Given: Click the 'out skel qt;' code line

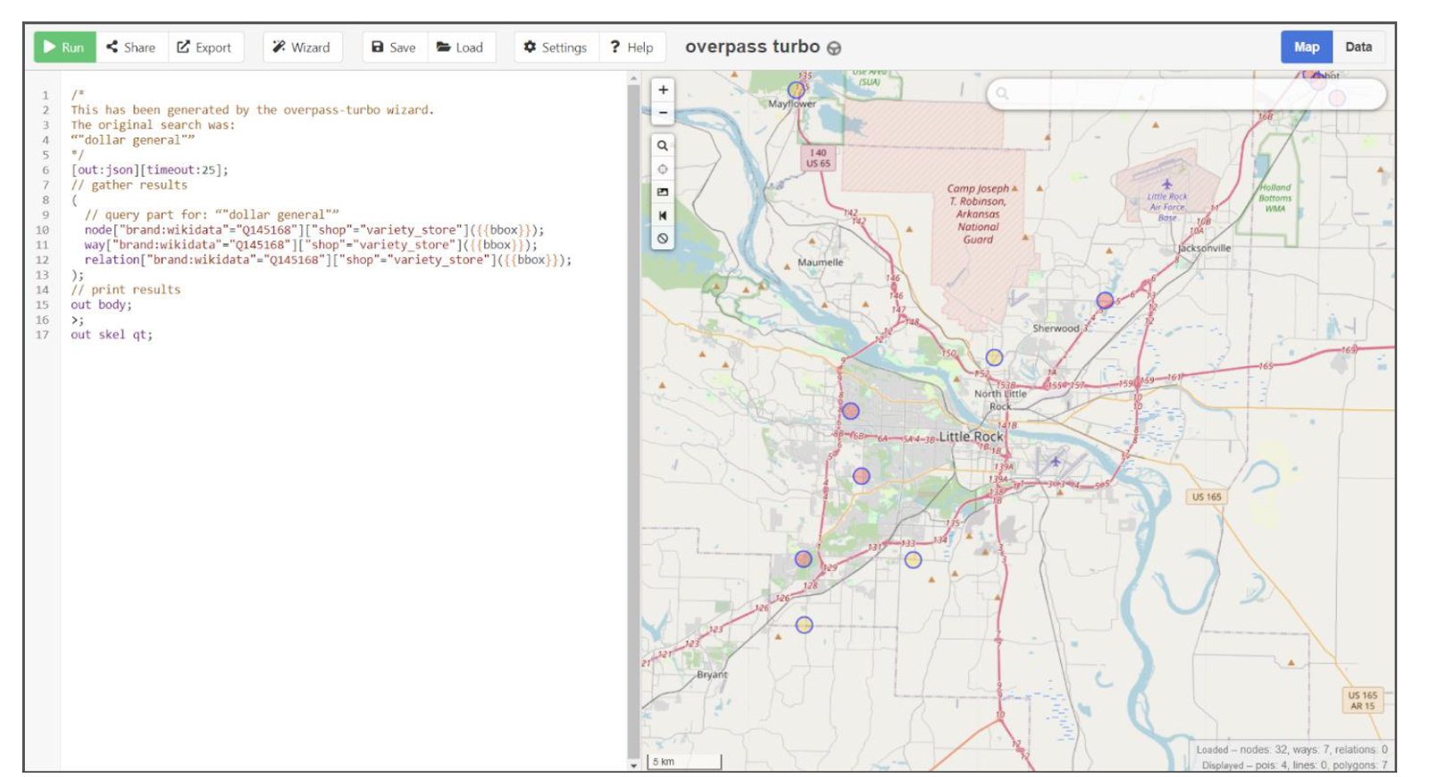Looking at the screenshot, I should (112, 335).
